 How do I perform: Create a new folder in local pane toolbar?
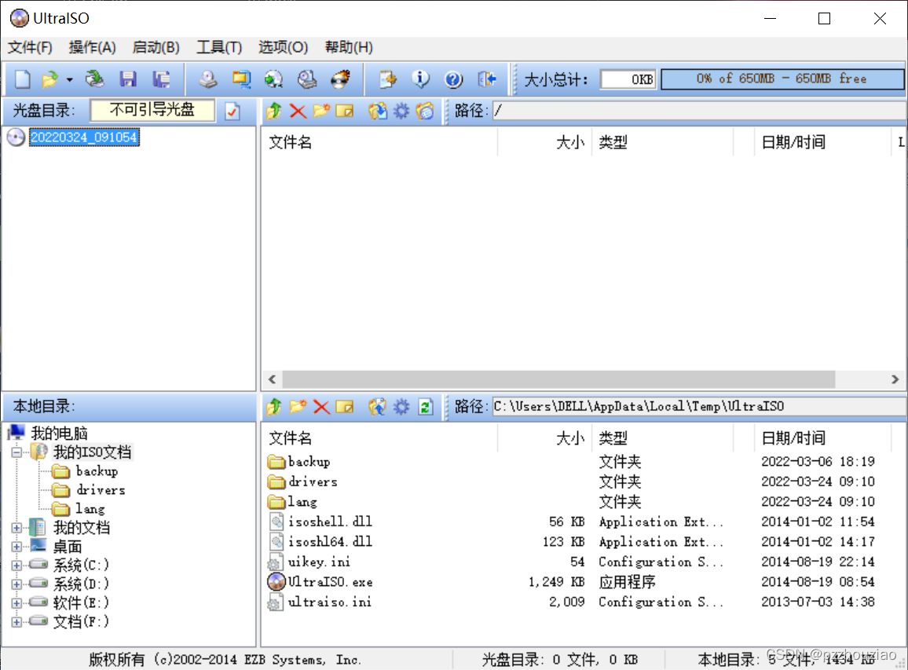[298, 407]
